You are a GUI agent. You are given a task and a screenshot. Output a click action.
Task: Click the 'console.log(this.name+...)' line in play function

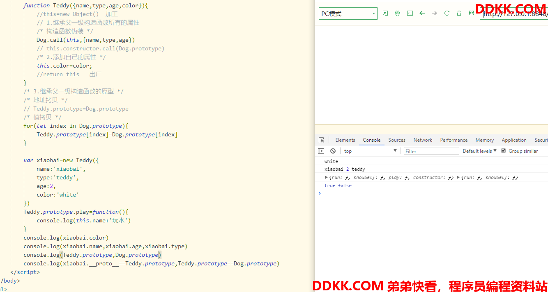(x=84, y=220)
